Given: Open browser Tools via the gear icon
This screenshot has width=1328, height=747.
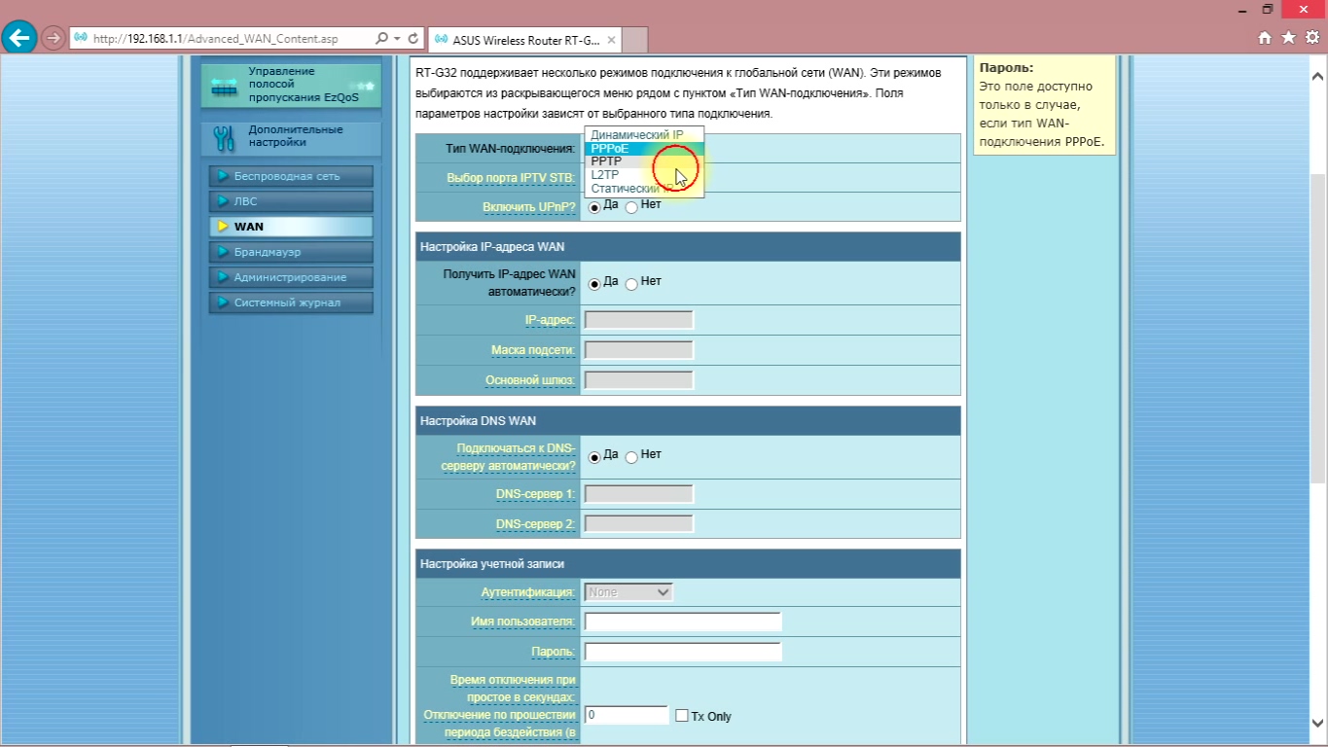Looking at the screenshot, I should [1311, 38].
